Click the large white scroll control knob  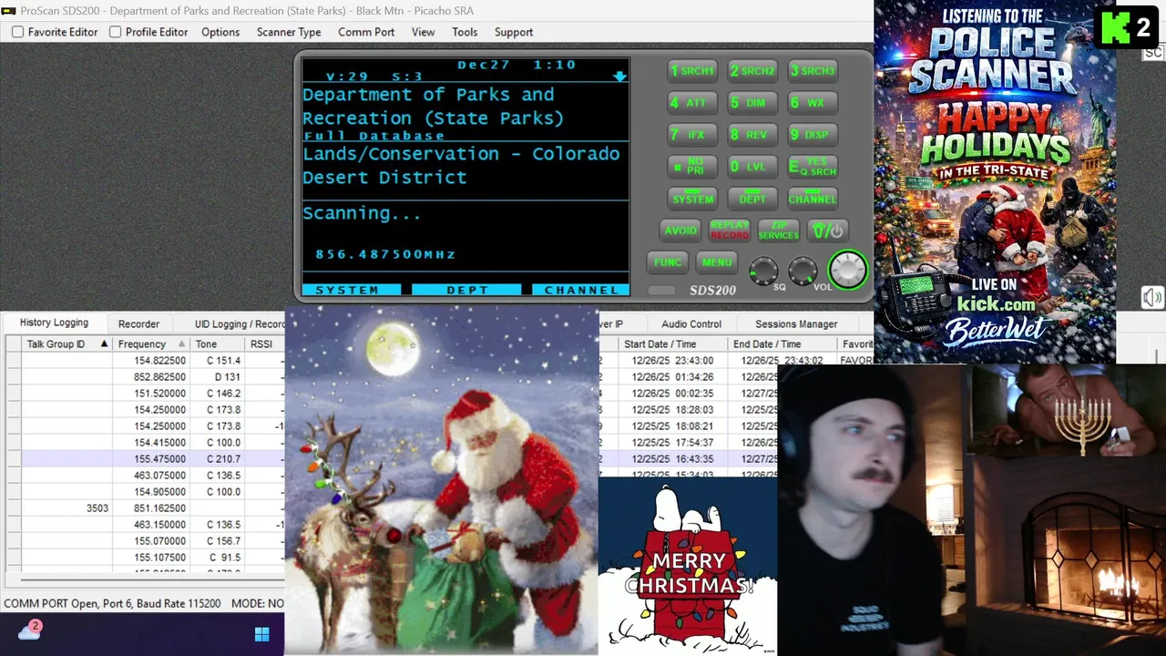pos(848,270)
